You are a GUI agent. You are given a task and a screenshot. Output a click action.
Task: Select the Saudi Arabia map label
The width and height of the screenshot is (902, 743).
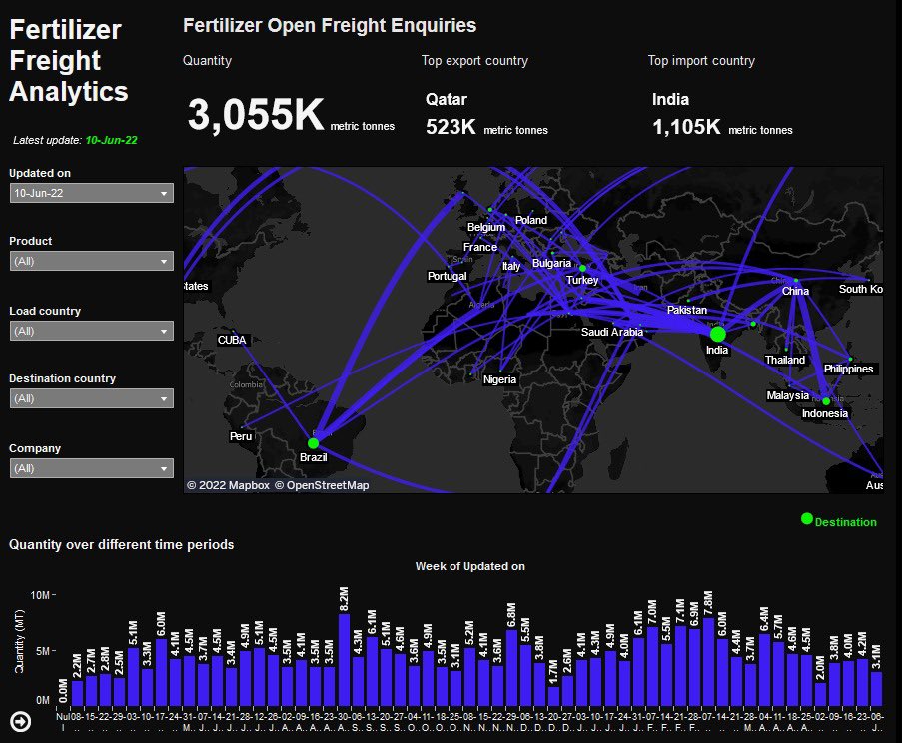point(612,332)
